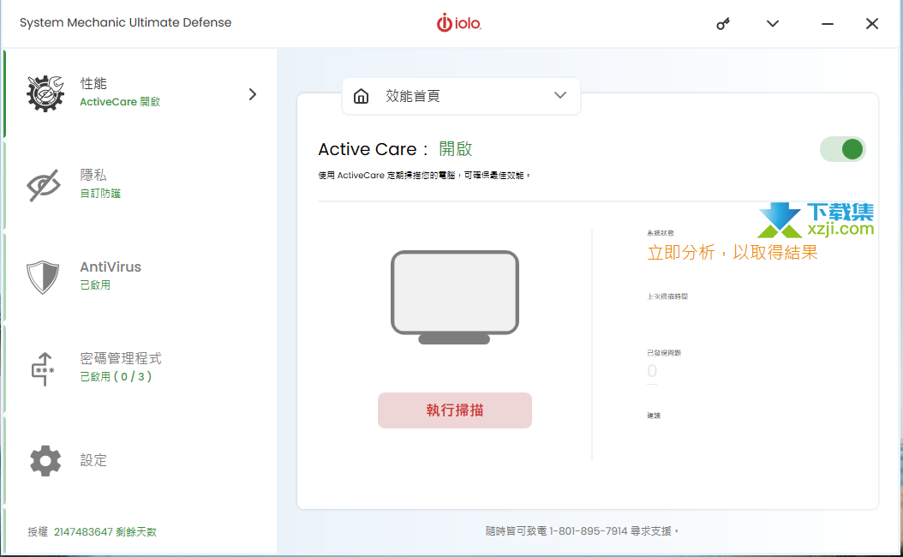Open the 效能首頁 dropdown menu
This screenshot has width=903, height=557.
(461, 96)
